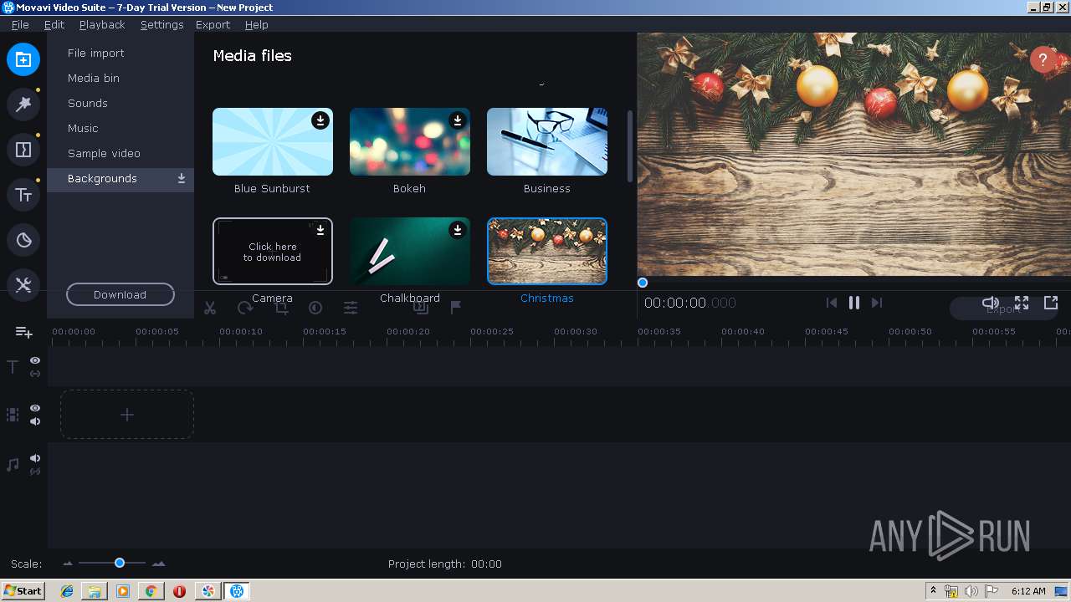Click the media files vertical scrollbar
Image resolution: width=1071 pixels, height=602 pixels.
tap(630, 145)
